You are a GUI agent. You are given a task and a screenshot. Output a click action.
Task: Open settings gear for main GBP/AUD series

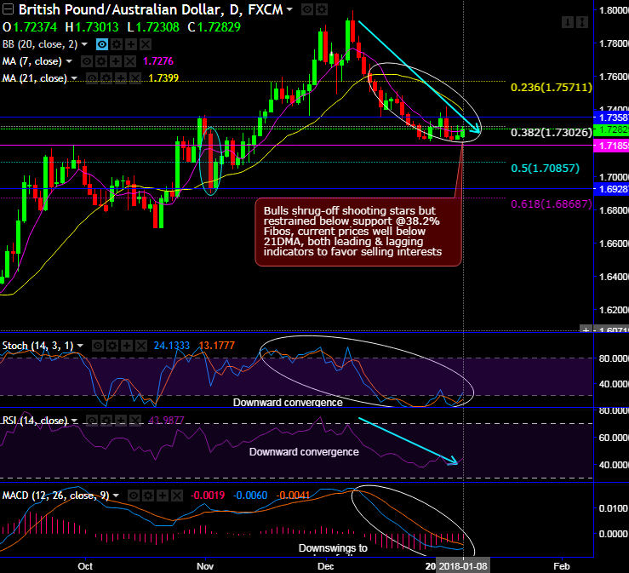pyautogui.click(x=322, y=9)
